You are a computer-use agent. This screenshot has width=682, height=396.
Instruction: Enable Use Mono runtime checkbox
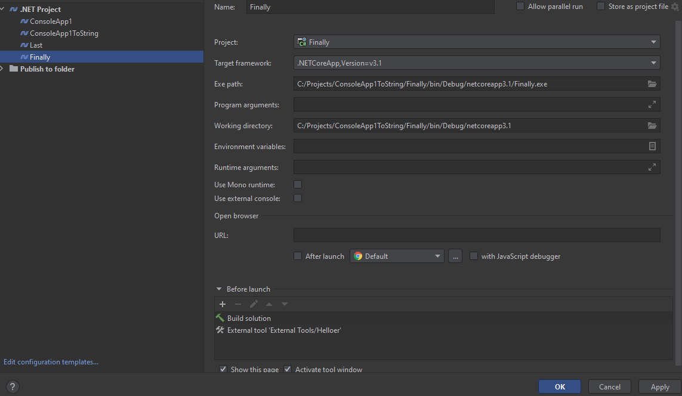point(298,185)
